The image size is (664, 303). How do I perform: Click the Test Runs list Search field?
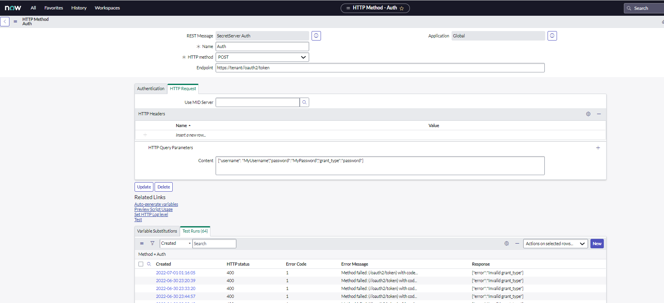tap(214, 244)
